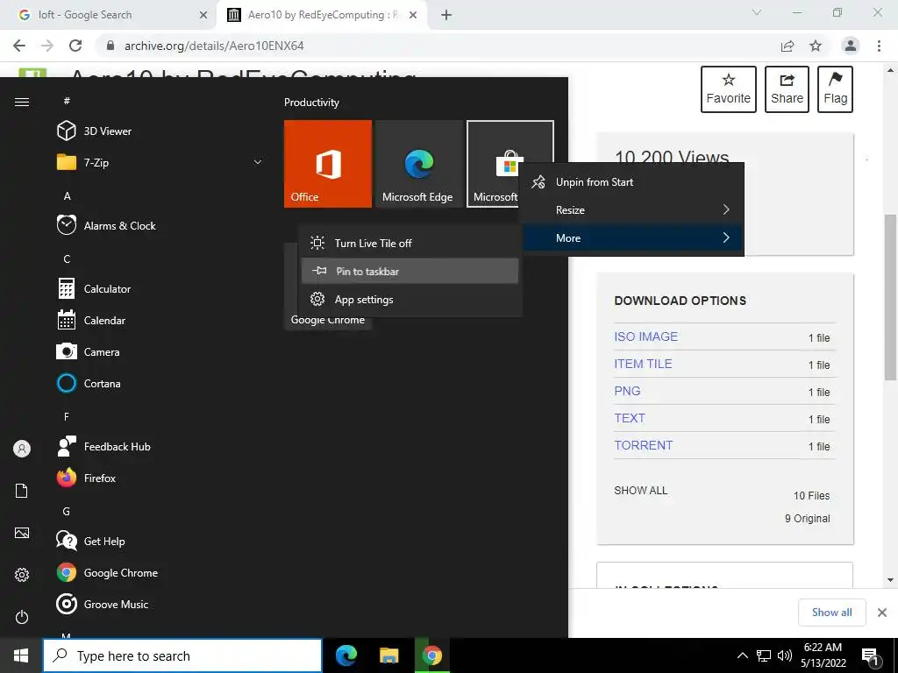Viewport: 898px width, 673px height.
Task: Click the Flag button
Action: coord(835,89)
